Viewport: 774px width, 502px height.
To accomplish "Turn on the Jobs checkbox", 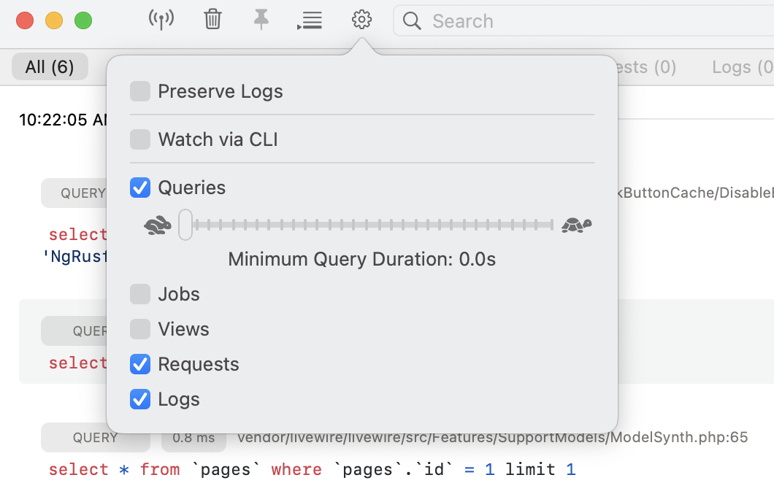I will click(140, 294).
